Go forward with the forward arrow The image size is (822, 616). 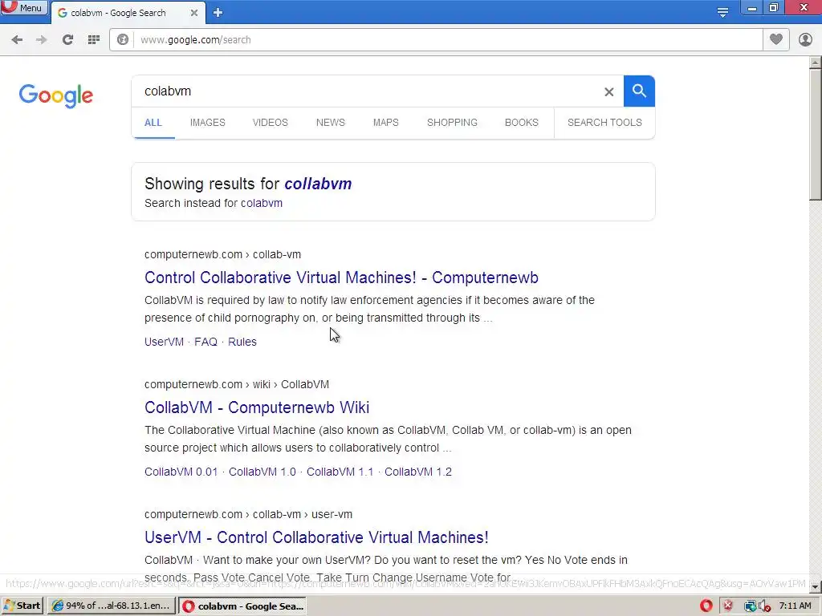[42, 40]
